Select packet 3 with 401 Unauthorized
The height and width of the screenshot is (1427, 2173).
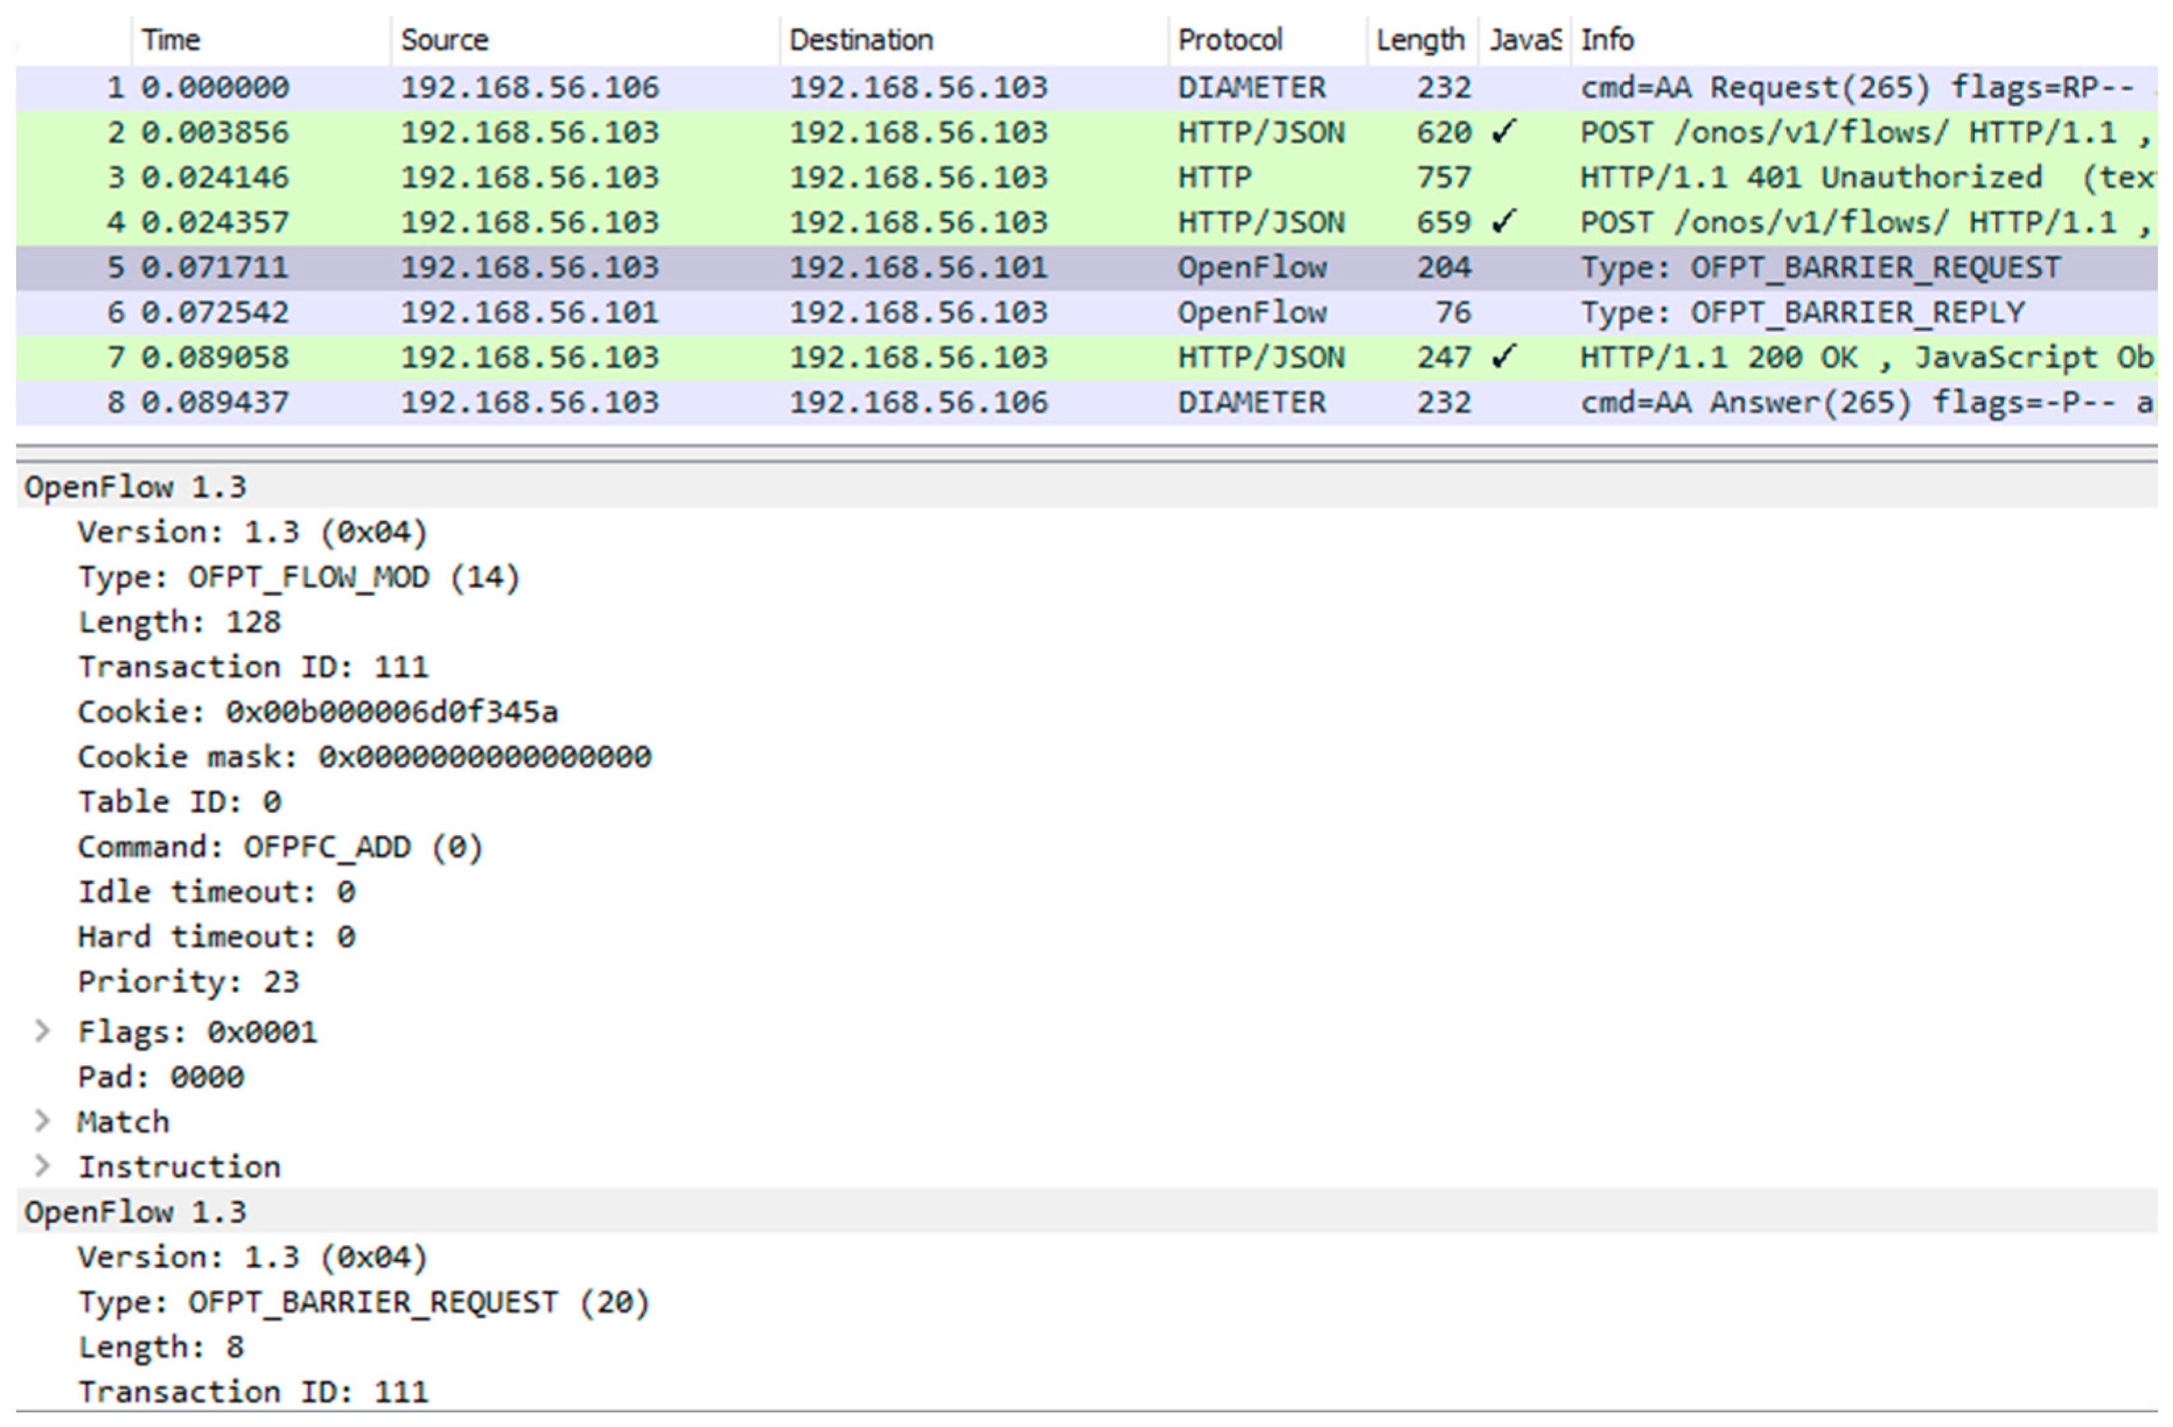(913, 177)
